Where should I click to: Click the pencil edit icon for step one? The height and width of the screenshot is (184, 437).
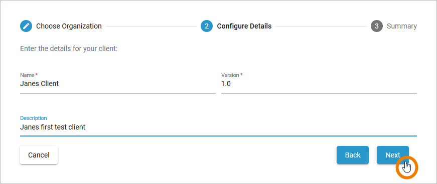26,26
